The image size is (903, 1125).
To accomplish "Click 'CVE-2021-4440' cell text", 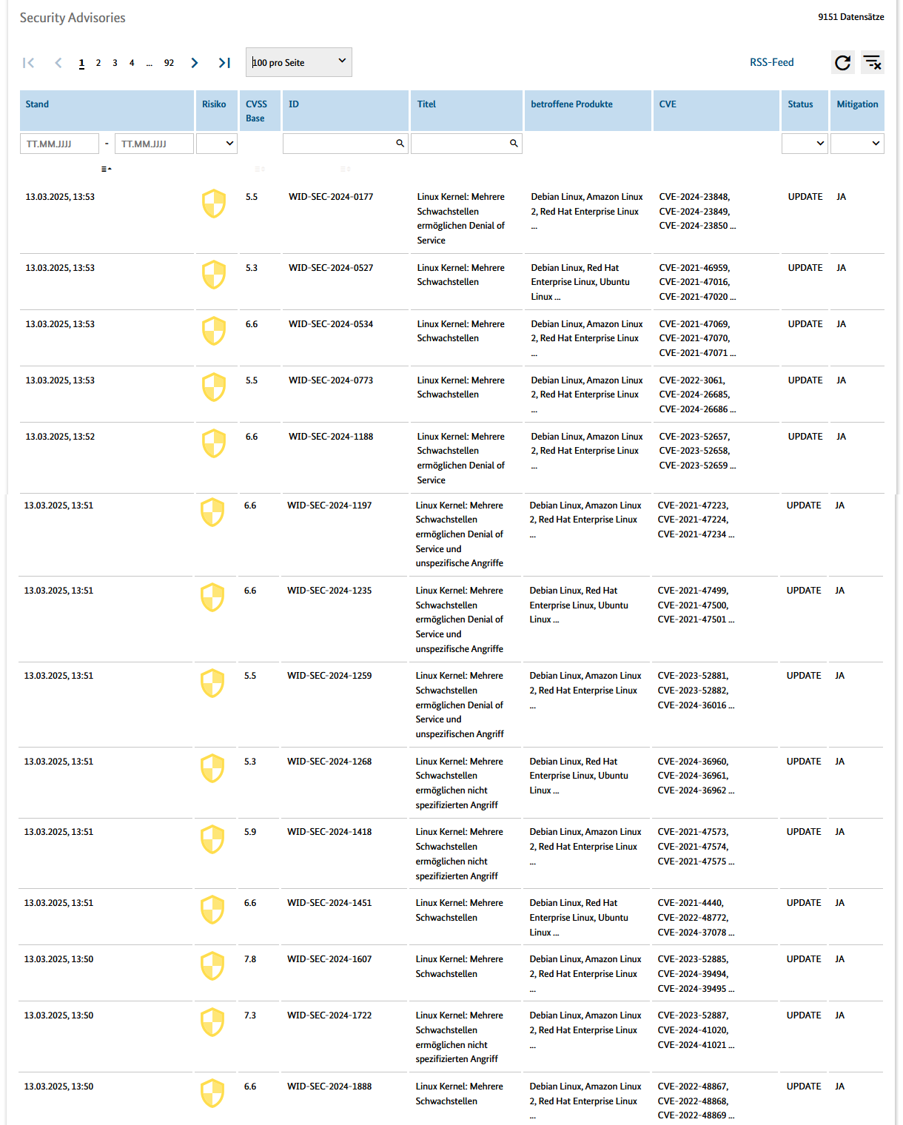I will (690, 903).
